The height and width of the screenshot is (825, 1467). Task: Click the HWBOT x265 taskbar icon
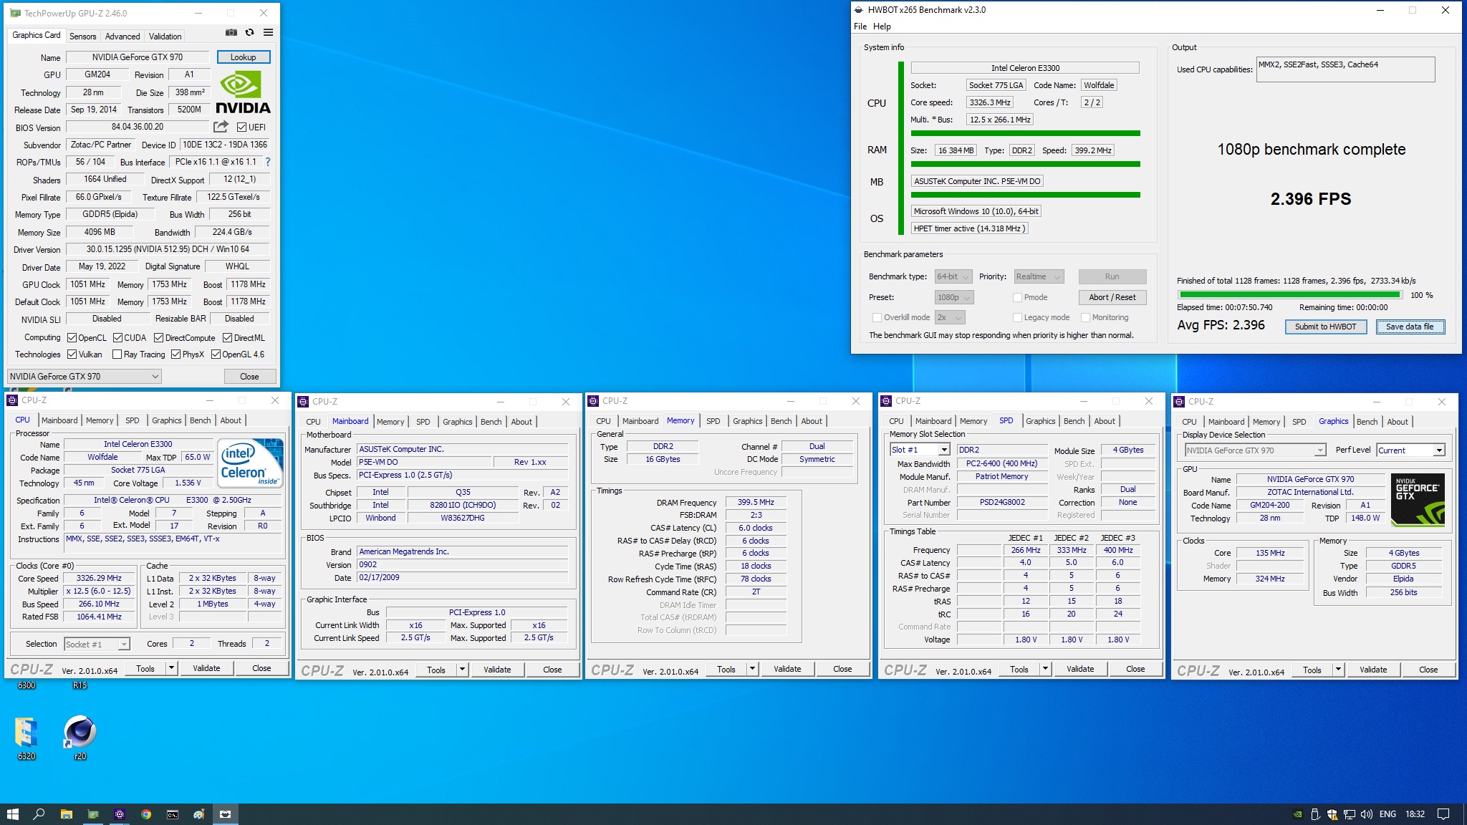[x=226, y=814]
